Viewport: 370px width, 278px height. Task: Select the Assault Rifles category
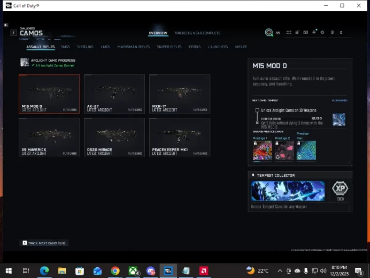pyautogui.click(x=41, y=47)
